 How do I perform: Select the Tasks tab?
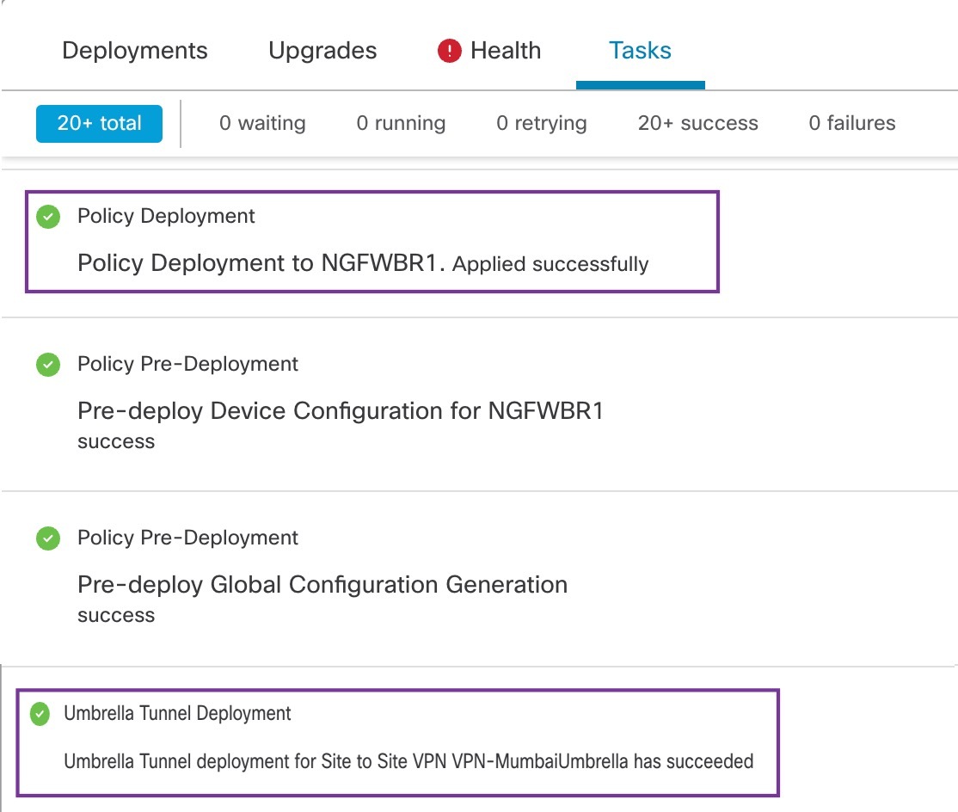(640, 51)
